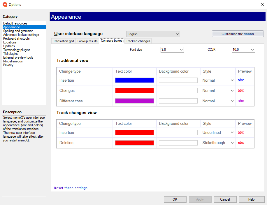Click the strikethrough abc Deletion preview
Screen dimensions: 267x205
point(241,143)
